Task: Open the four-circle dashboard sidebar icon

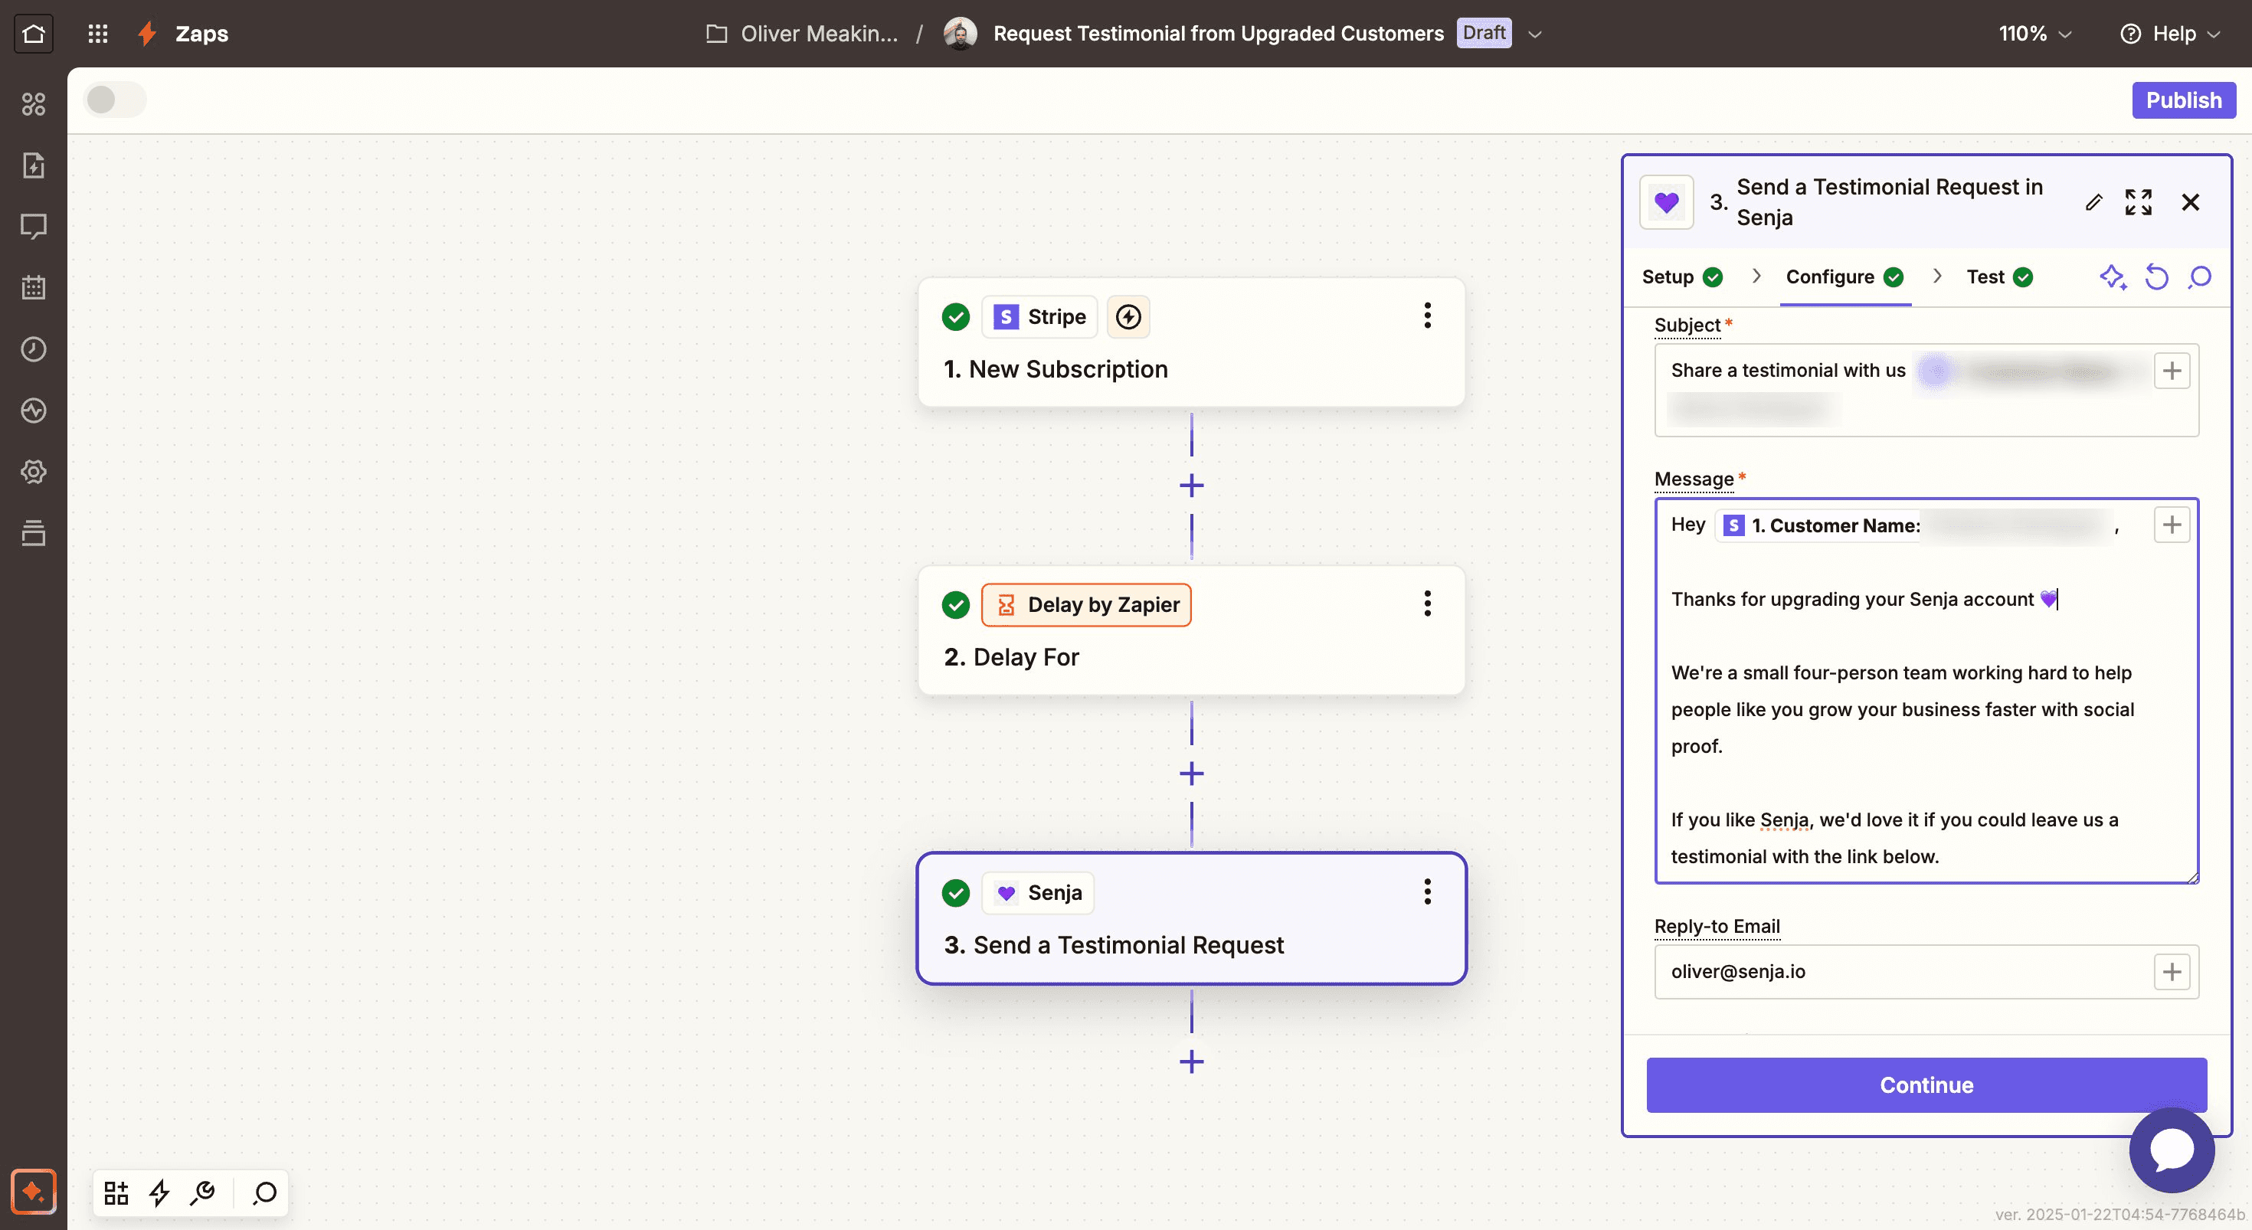Action: coord(33,104)
